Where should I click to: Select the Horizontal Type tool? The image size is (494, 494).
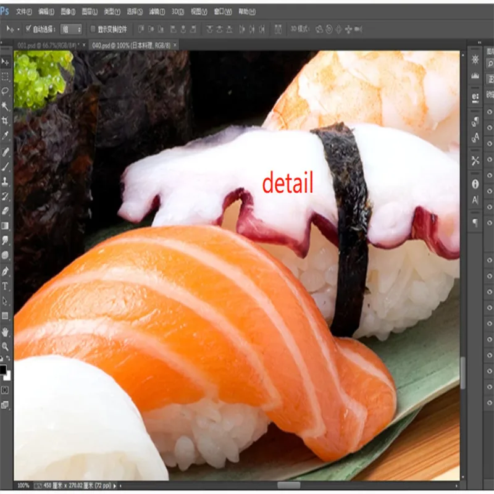point(5,286)
